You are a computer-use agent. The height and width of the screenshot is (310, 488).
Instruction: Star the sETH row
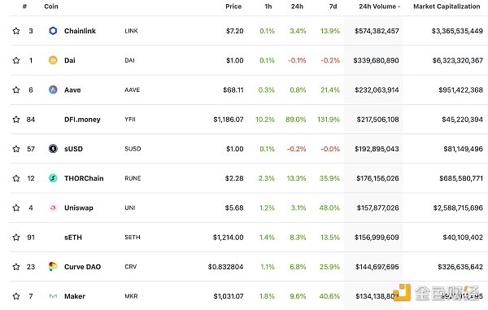click(x=16, y=237)
